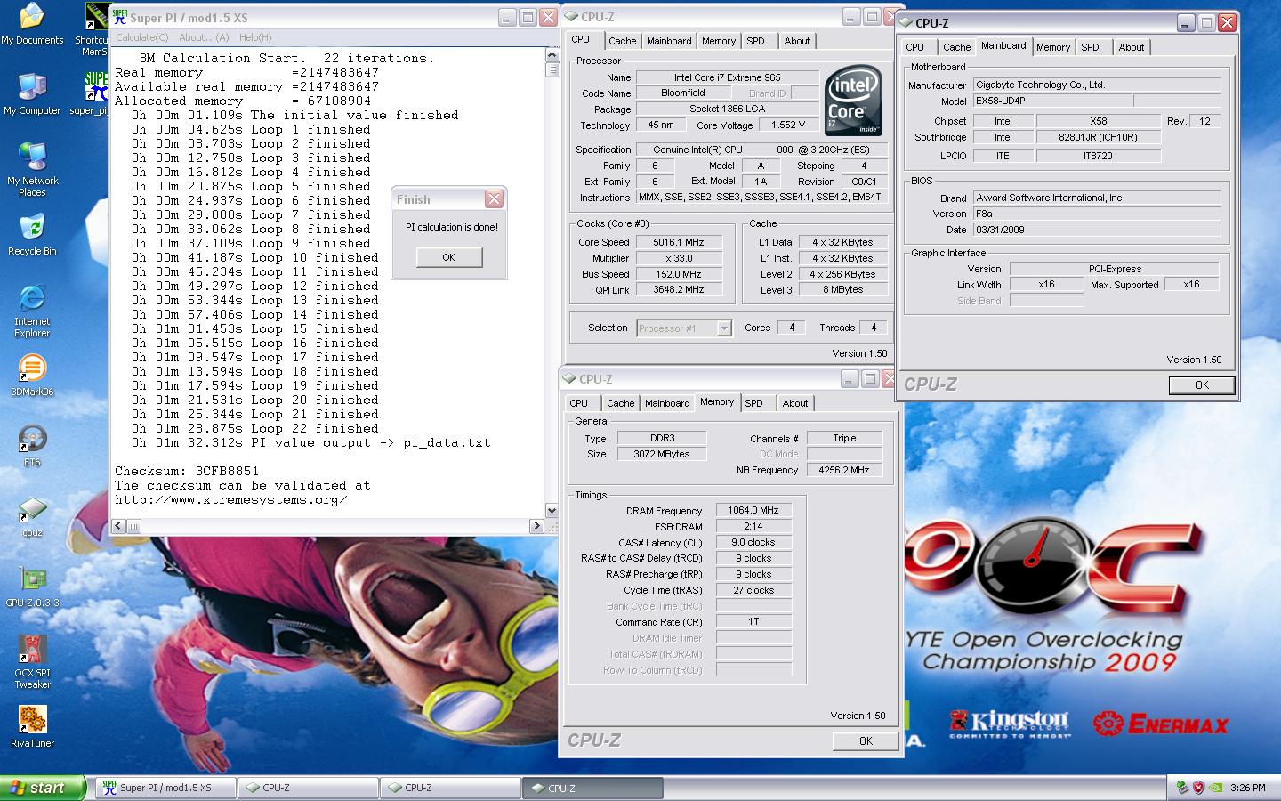The height and width of the screenshot is (801, 1281).
Task: Click Super PI horizontal scrollbar right arrow
Action: click(536, 526)
